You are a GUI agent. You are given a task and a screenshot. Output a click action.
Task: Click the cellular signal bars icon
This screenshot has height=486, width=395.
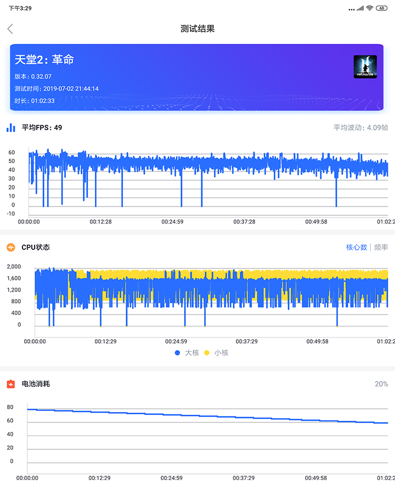pos(360,8)
